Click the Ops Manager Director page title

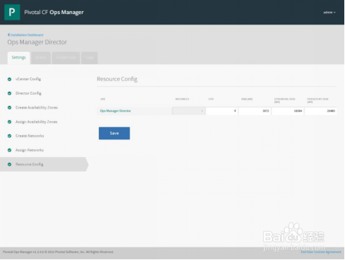coord(37,42)
